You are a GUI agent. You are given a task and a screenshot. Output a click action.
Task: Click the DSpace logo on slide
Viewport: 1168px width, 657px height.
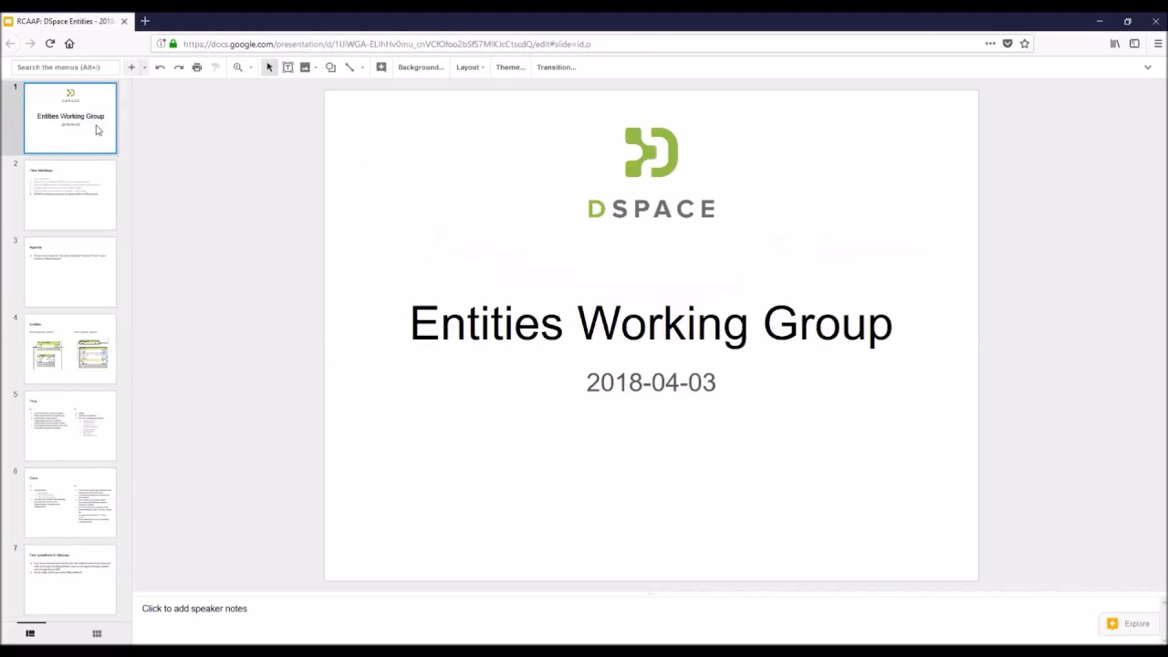[652, 173]
